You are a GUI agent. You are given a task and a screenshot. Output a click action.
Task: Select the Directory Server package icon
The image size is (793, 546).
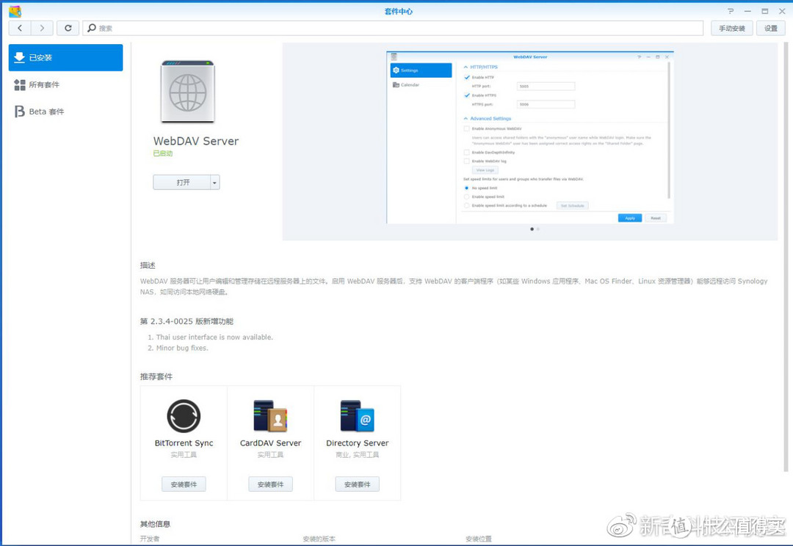(357, 416)
